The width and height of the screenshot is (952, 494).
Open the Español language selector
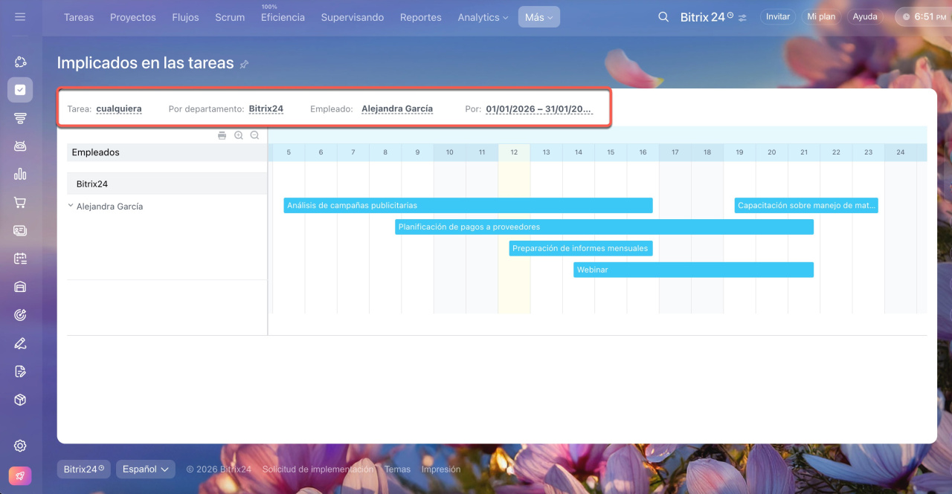145,469
